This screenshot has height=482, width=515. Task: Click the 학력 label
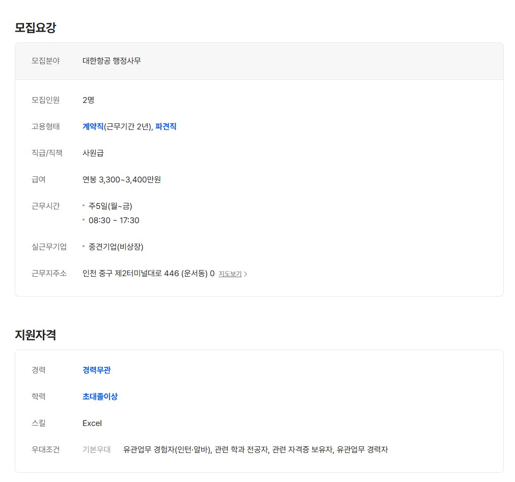38,396
